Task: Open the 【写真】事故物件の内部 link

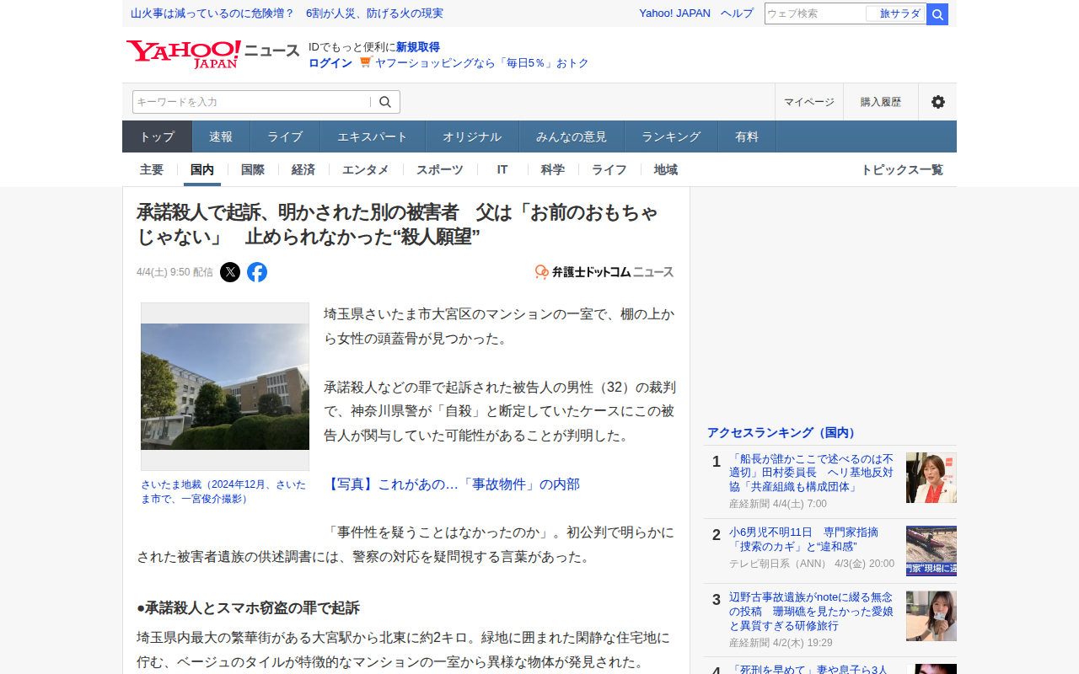Action: [452, 484]
